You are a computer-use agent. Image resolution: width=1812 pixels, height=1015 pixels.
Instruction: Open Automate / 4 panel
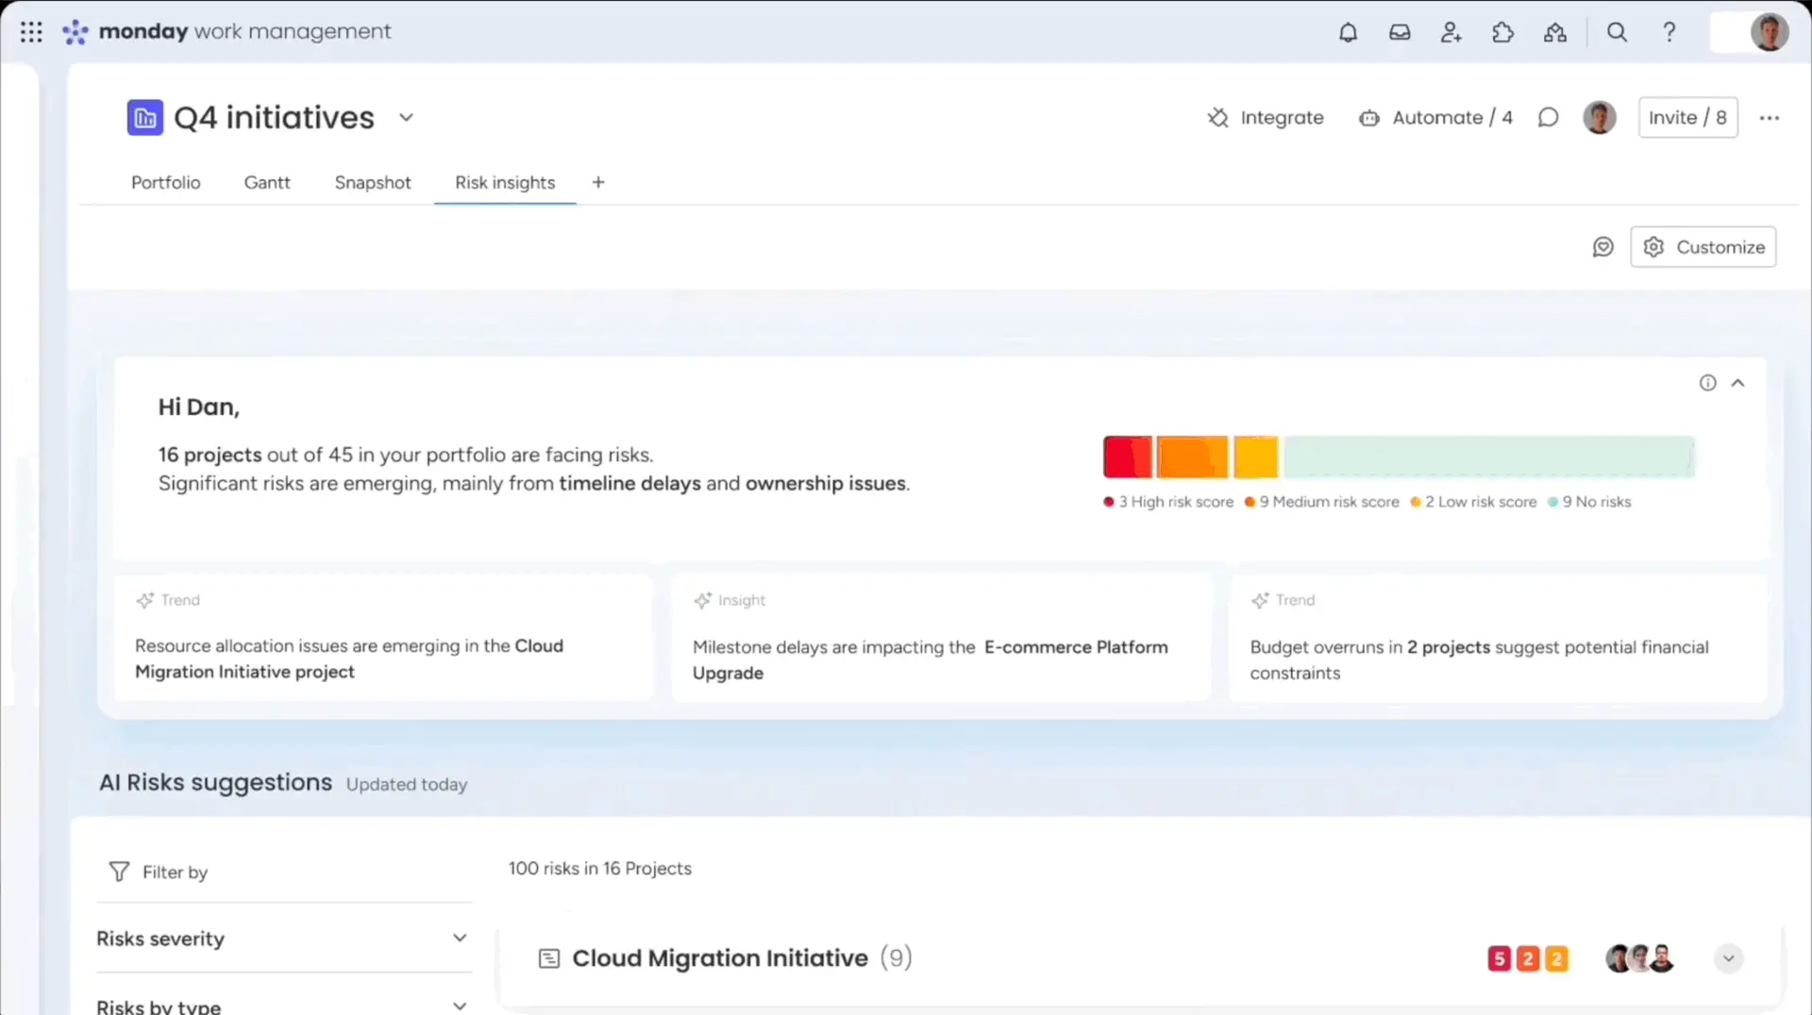[1435, 118]
